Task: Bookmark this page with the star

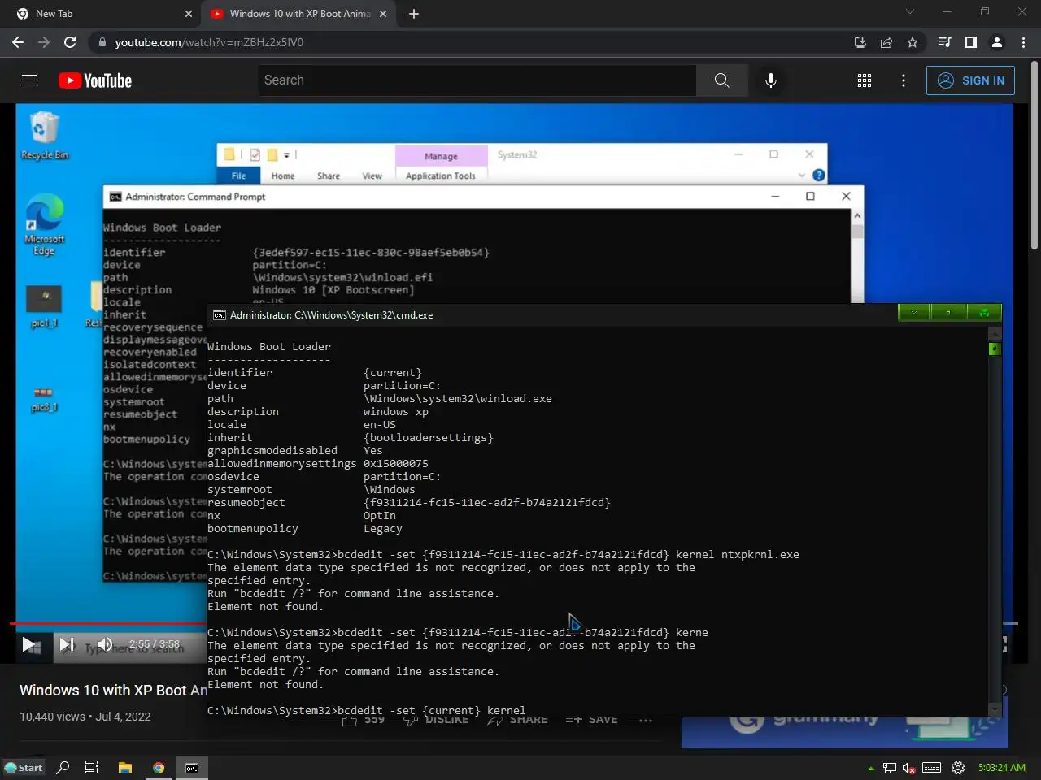Action: [913, 42]
